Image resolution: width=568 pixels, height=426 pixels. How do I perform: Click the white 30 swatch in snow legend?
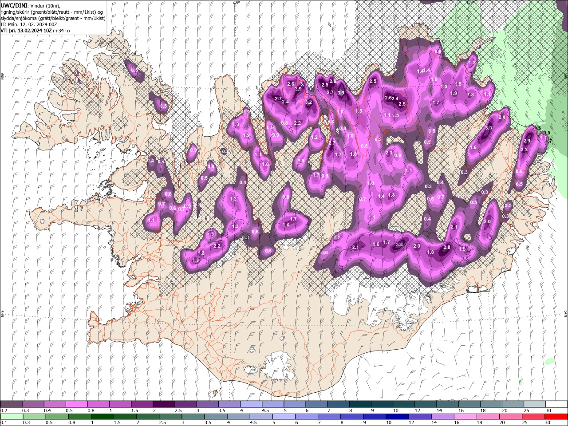coord(556,404)
